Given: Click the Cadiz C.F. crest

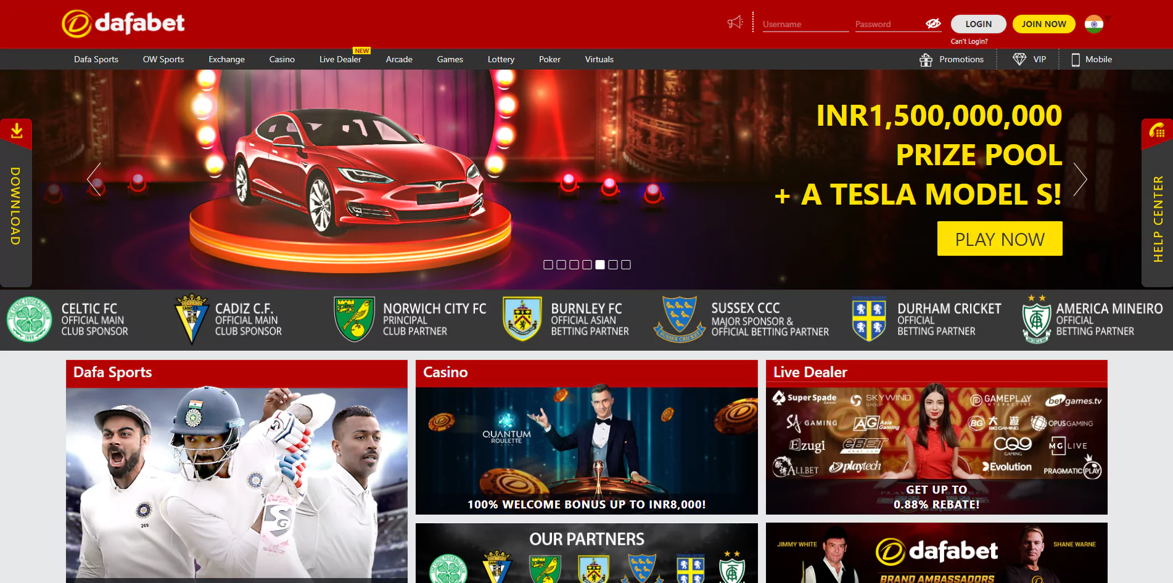Looking at the screenshot, I should [x=192, y=319].
